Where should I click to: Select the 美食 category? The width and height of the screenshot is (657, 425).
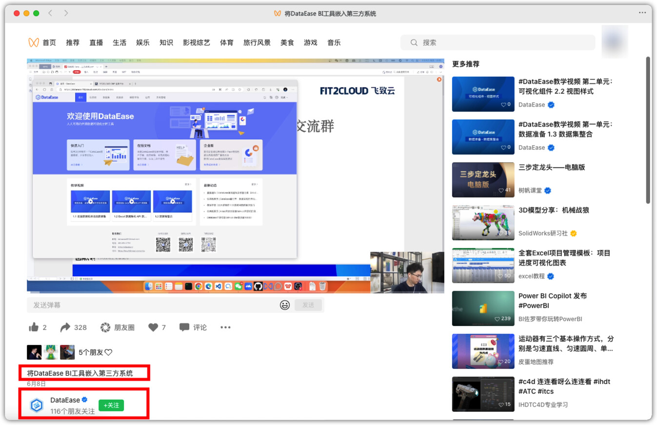tap(287, 42)
